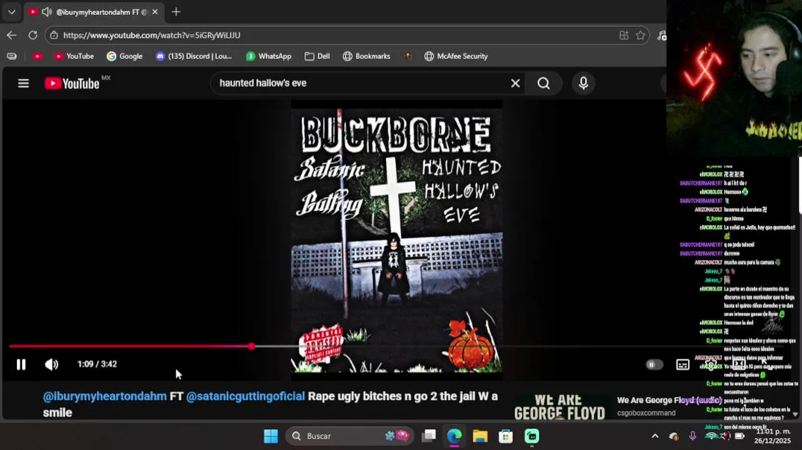Screen dimensions: 802x450
Task: Open the app available icon in the address bar
Action: click(x=623, y=35)
